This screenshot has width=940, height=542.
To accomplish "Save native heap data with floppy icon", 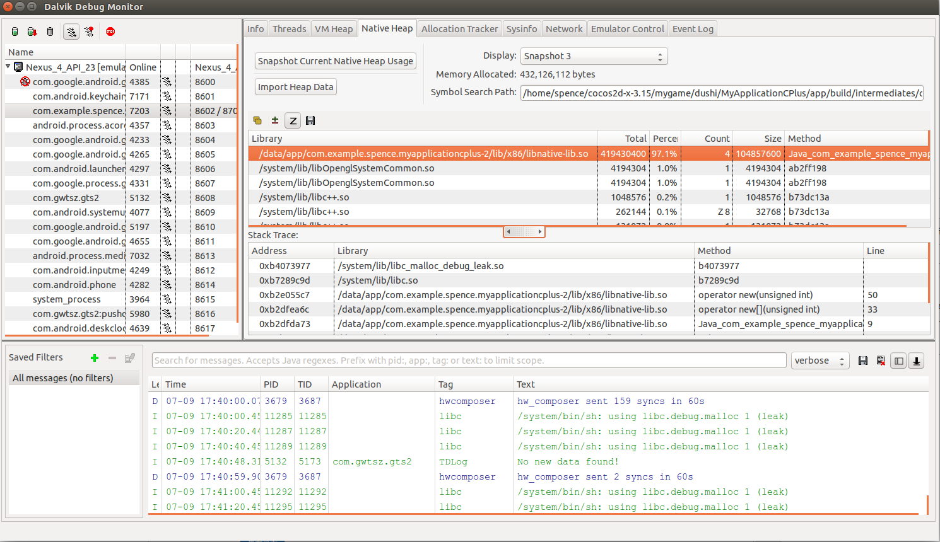I will [x=310, y=120].
